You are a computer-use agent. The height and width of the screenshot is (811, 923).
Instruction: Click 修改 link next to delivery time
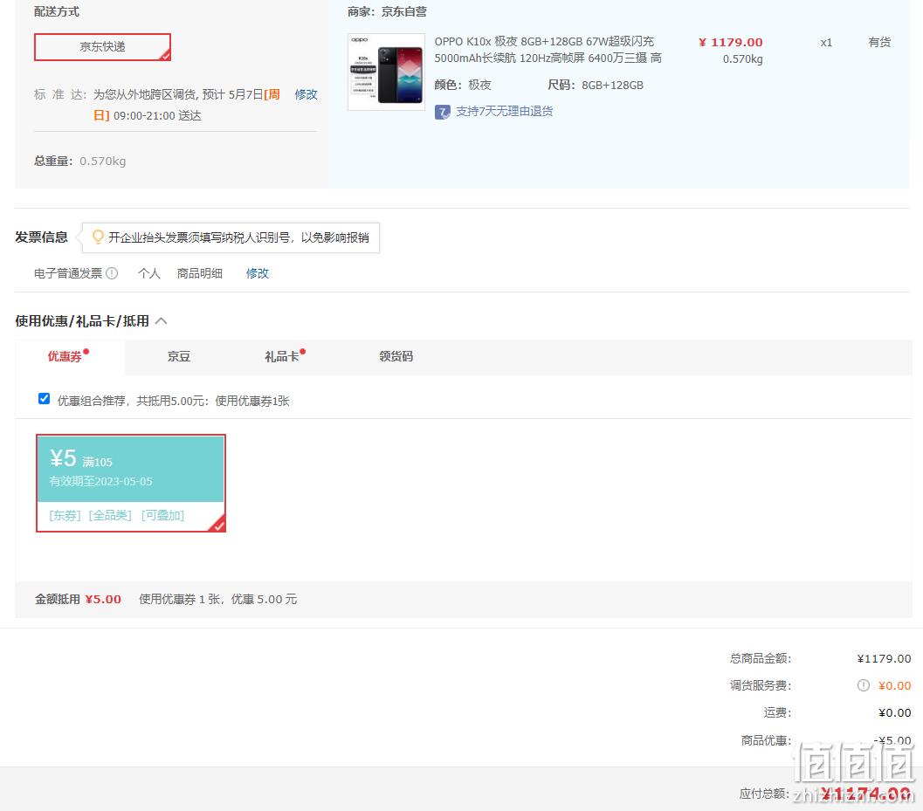[307, 95]
